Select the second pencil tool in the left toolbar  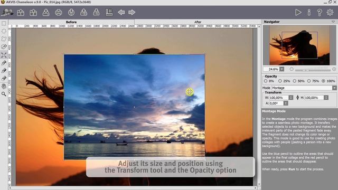pos(4,71)
